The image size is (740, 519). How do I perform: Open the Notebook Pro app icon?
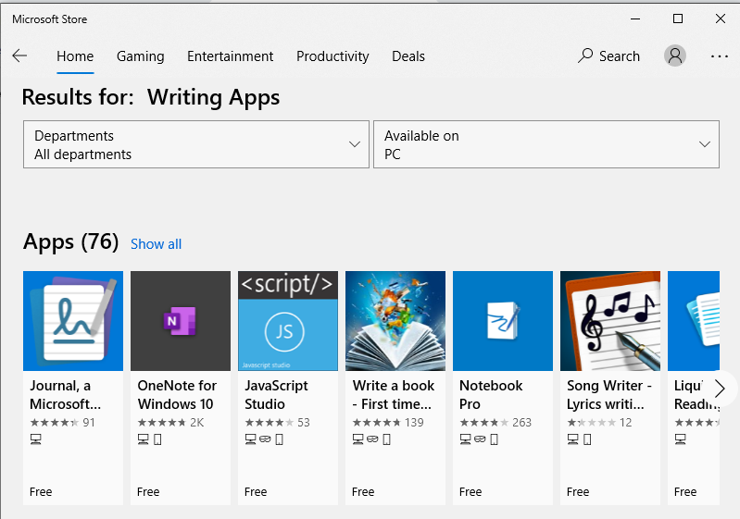tap(503, 320)
